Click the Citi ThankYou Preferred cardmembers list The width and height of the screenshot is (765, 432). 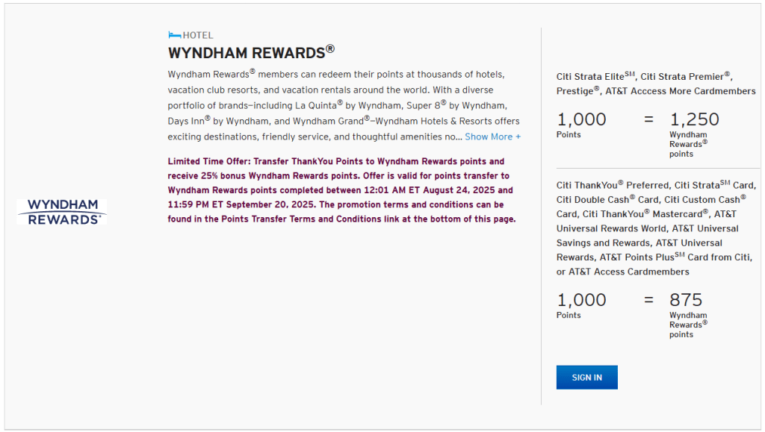coord(655,228)
